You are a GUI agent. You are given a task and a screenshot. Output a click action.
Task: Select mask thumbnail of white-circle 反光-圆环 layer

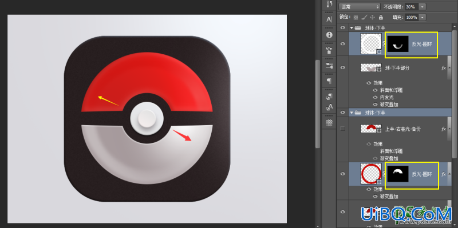tap(398, 45)
